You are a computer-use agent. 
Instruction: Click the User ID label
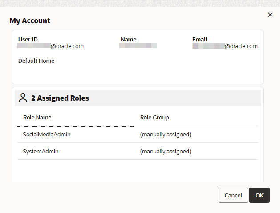28,39
